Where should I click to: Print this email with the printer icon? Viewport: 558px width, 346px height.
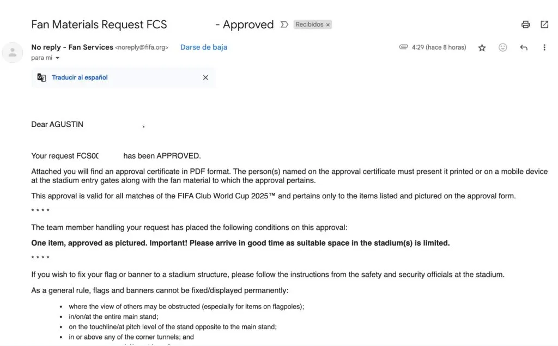(525, 25)
